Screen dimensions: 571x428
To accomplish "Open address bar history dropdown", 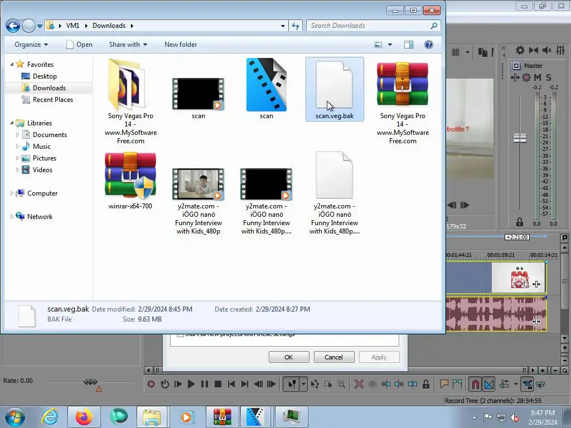I will [283, 26].
